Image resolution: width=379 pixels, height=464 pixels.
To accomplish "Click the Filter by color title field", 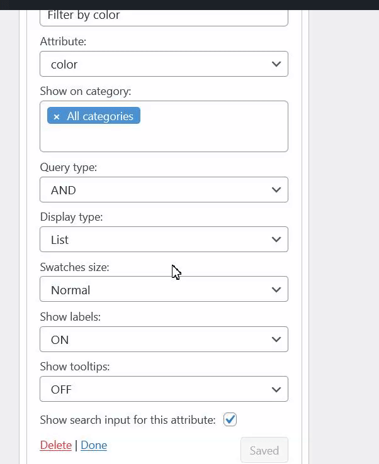I will [x=164, y=16].
